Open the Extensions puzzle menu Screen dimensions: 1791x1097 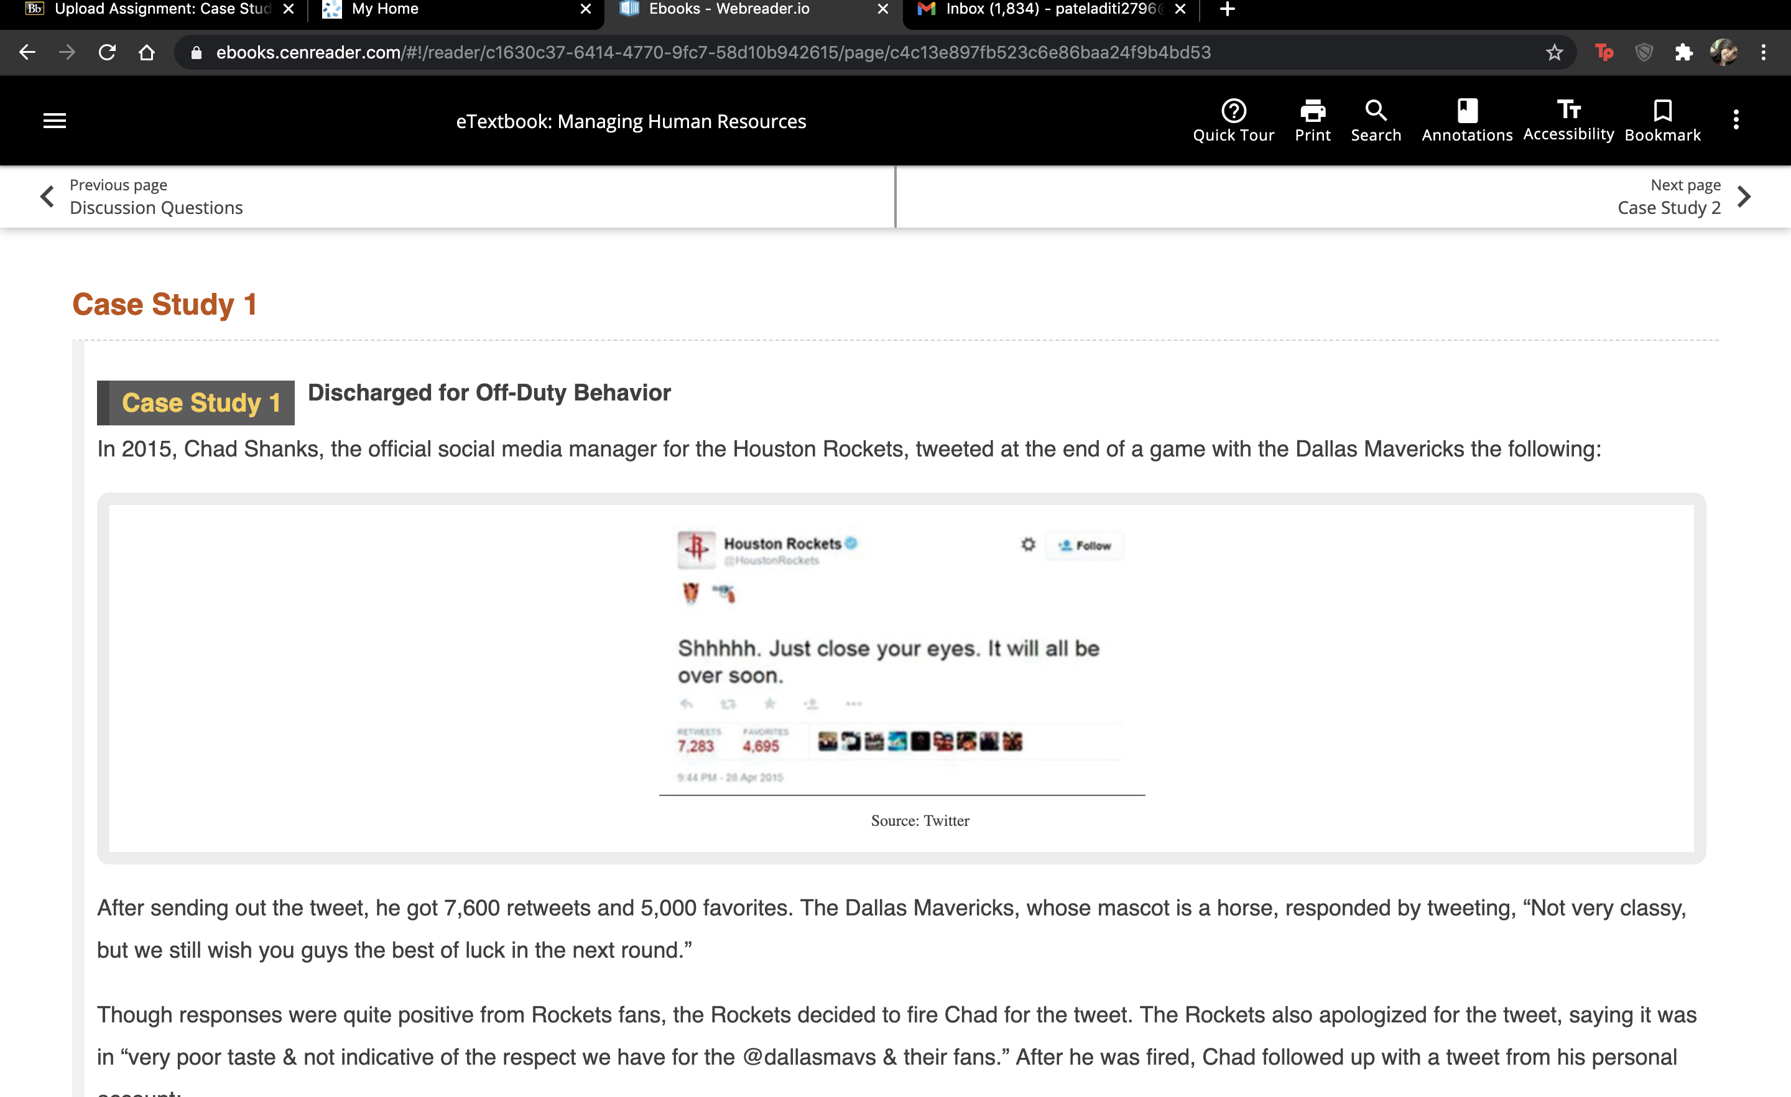pos(1683,52)
